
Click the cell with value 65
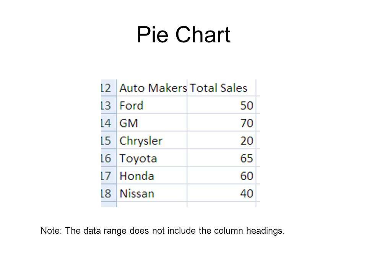[221, 158]
